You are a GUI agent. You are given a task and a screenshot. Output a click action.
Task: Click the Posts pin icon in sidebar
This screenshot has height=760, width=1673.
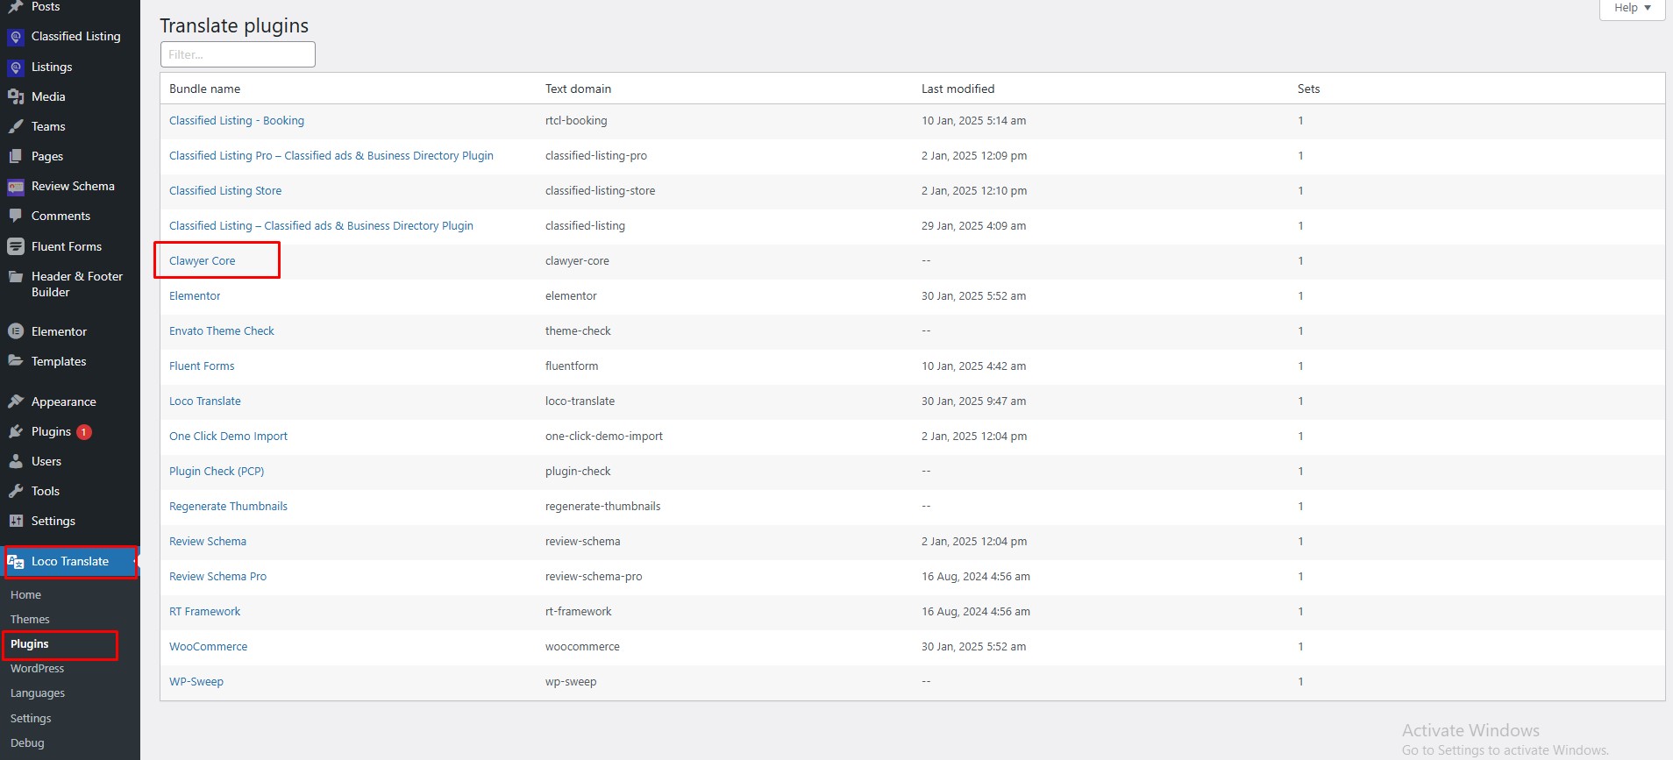(x=16, y=7)
